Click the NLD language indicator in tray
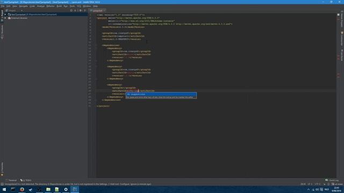The image size is (344, 193). (327, 189)
